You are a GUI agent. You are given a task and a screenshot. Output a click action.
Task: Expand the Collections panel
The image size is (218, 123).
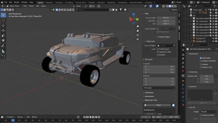[149, 93]
